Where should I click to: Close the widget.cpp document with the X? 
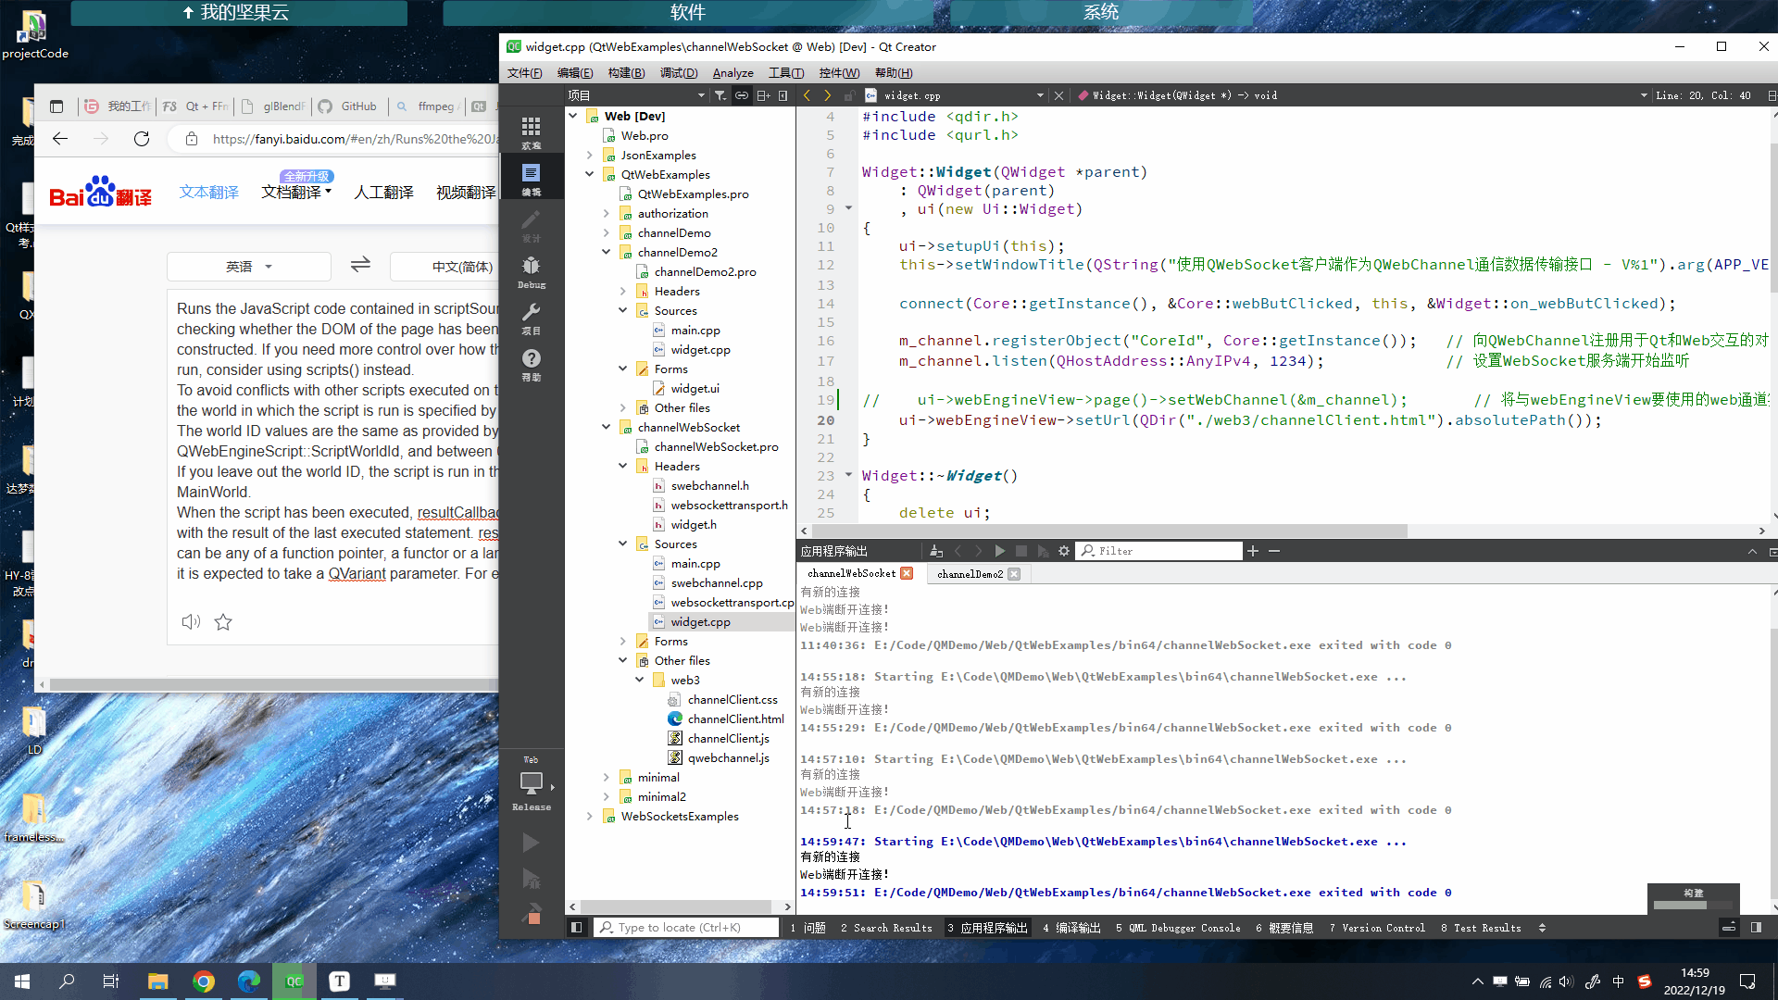click(x=1058, y=95)
